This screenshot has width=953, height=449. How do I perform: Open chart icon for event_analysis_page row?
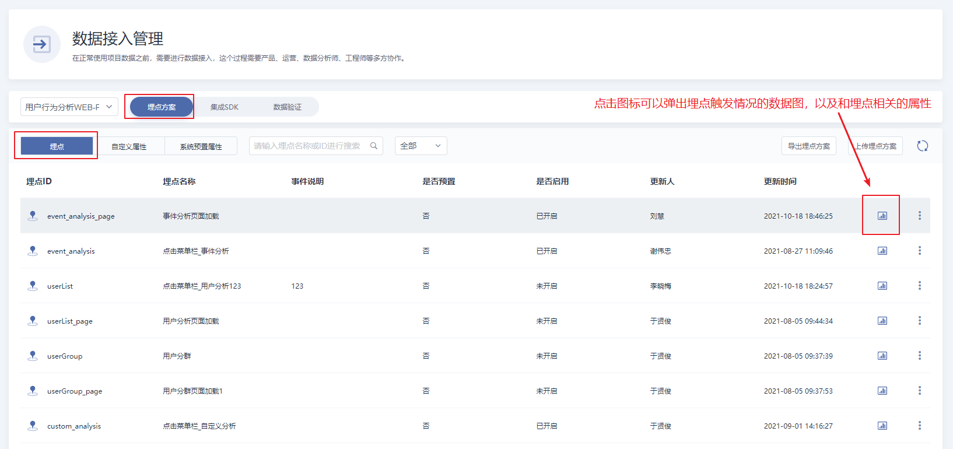pyautogui.click(x=882, y=216)
